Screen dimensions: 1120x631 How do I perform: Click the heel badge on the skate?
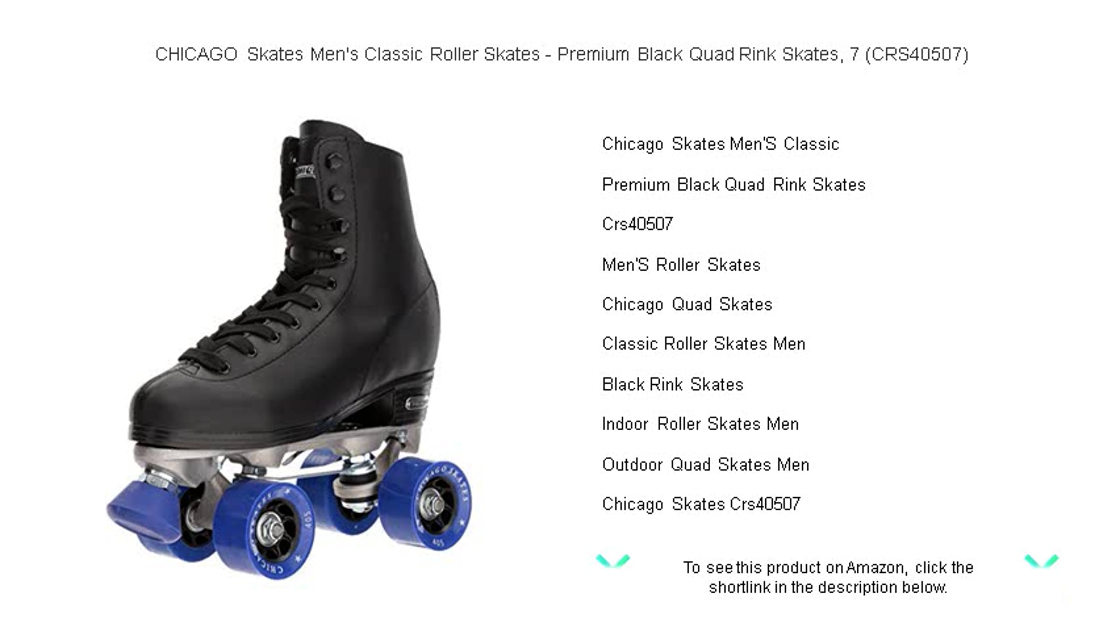pos(417,402)
